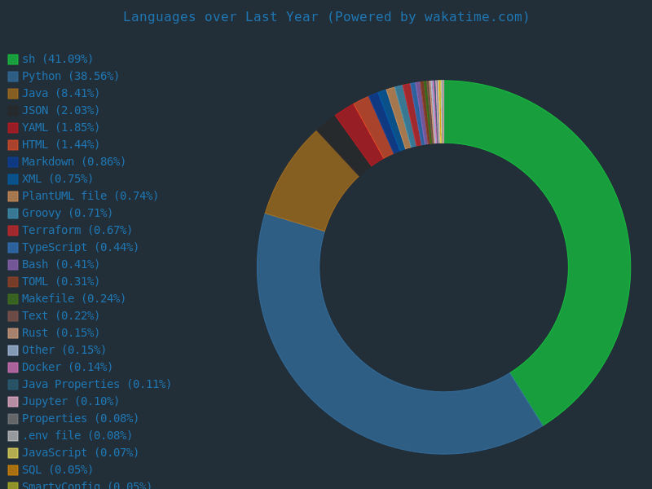652x489 pixels.
Task: Click the TypeScript legend color swatch
Action: pos(13,248)
